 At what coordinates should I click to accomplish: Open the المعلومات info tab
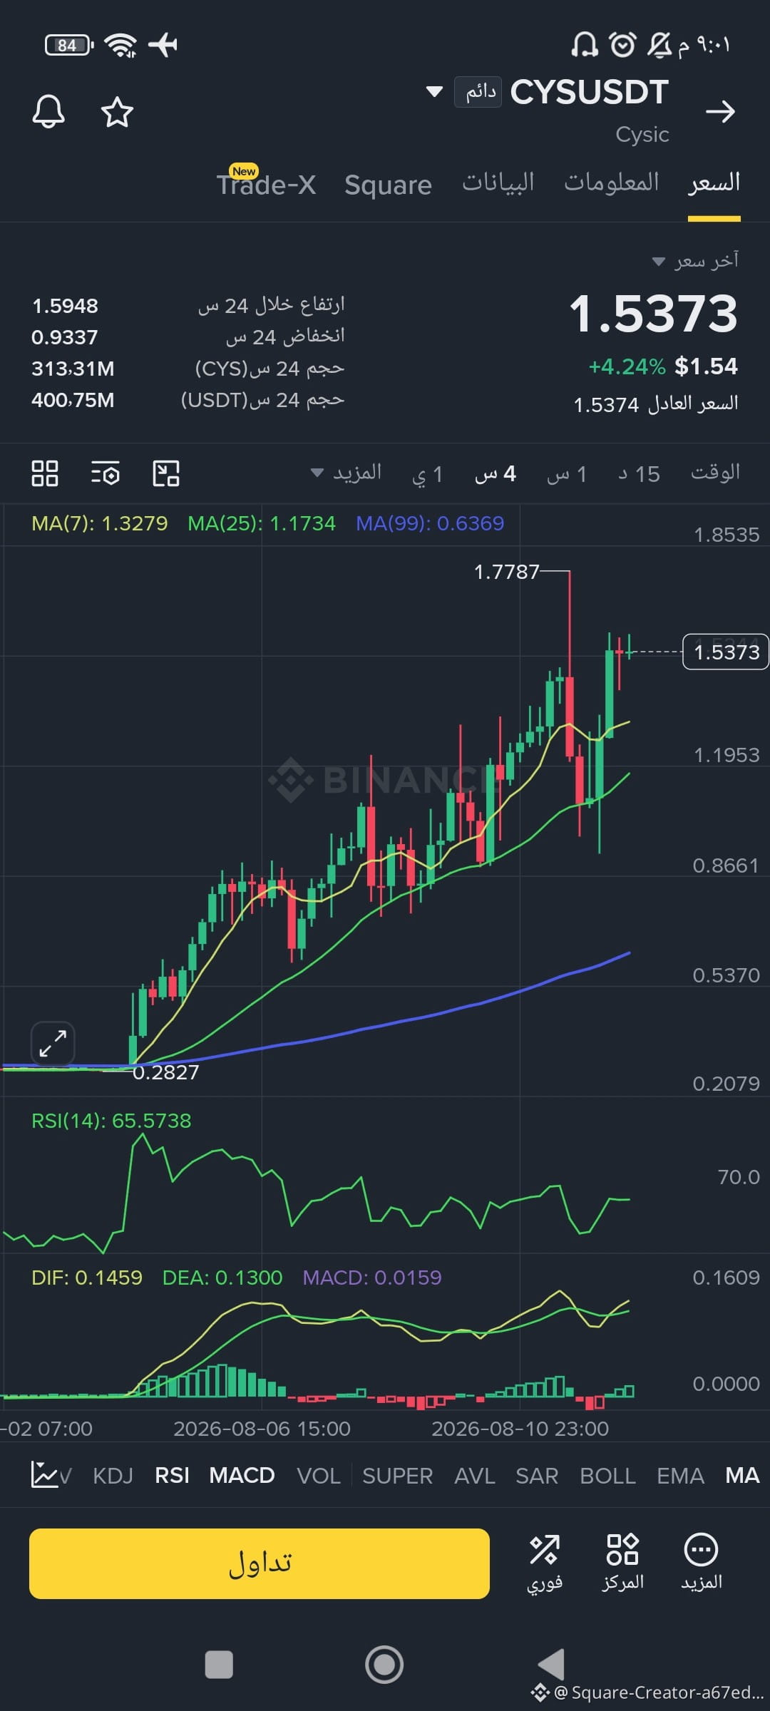[x=611, y=183]
